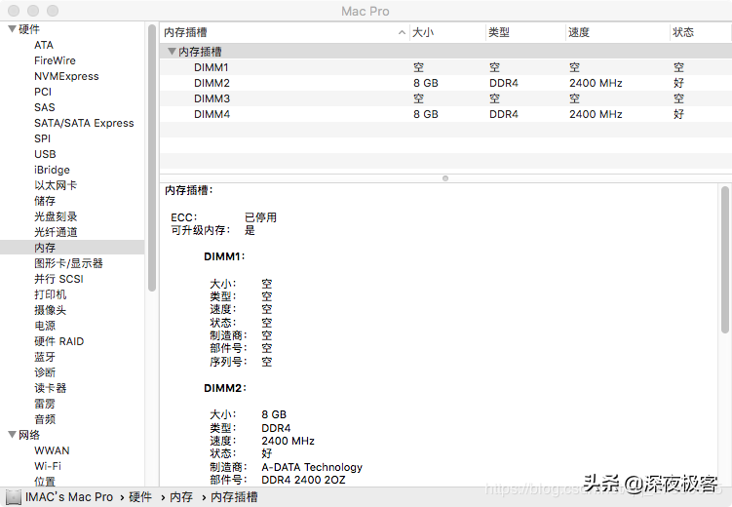Screen dimensions: 732x507
Task: Select 以太网卡 in the sidebar
Action: (x=56, y=185)
